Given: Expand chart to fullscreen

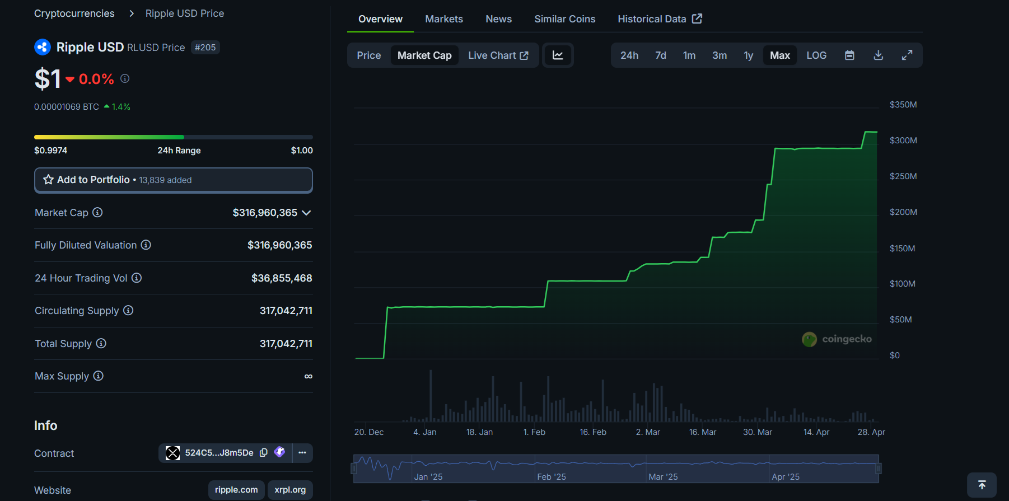Looking at the screenshot, I should pyautogui.click(x=907, y=55).
